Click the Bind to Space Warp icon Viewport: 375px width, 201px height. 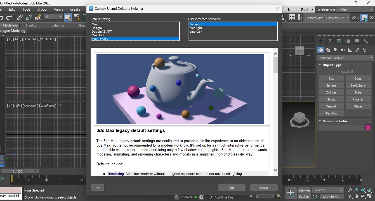(x=38, y=17)
